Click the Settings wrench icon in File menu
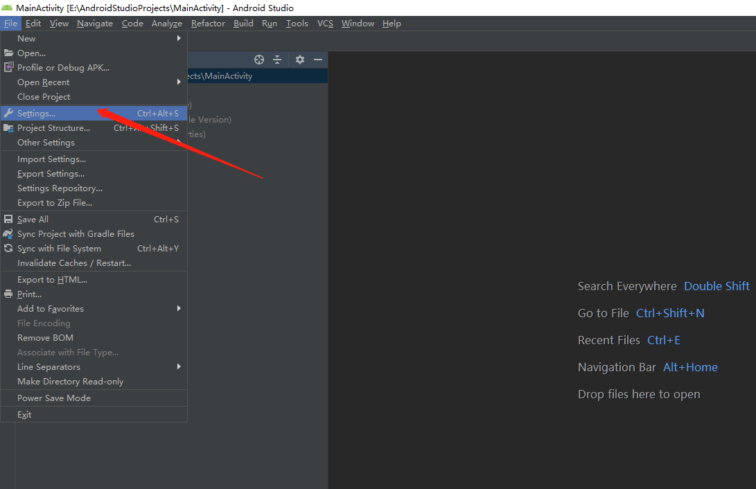The height and width of the screenshot is (489, 756). [8, 113]
